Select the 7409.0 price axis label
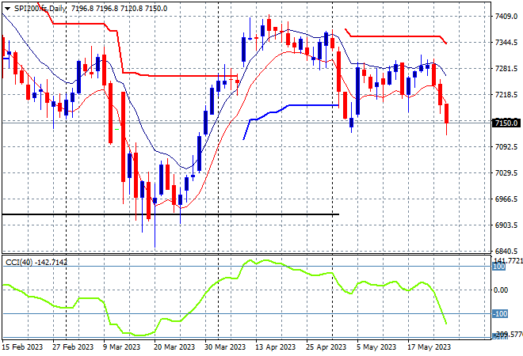The image size is (523, 356). click(506, 17)
